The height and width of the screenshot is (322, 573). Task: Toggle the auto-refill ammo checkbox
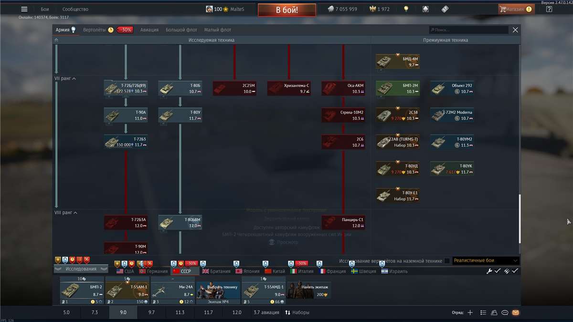coord(515,271)
